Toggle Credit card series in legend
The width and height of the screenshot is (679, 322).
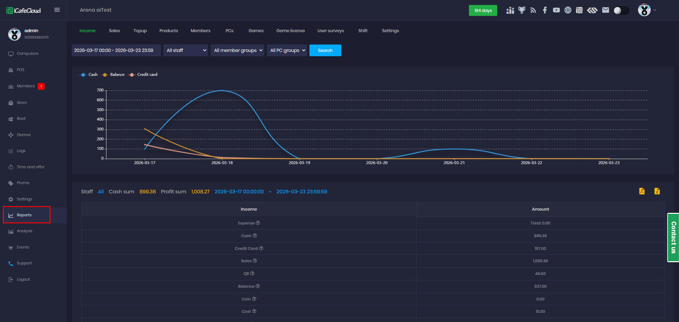[144, 75]
